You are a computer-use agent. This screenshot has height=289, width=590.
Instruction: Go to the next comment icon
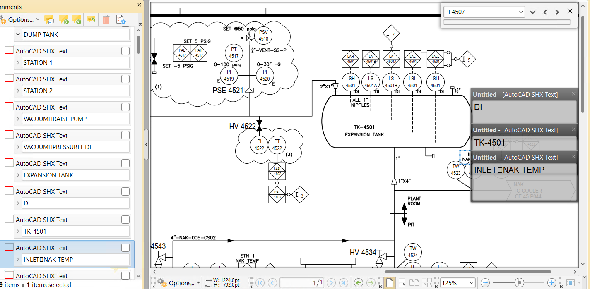63,19
